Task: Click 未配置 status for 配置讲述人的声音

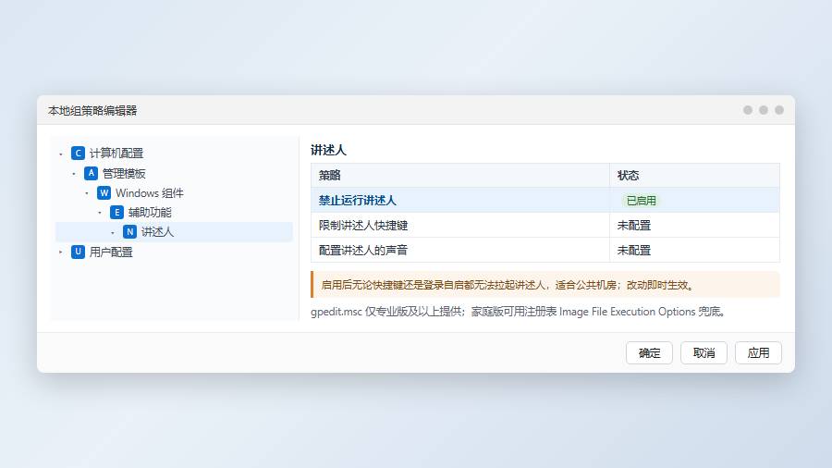Action: (633, 251)
